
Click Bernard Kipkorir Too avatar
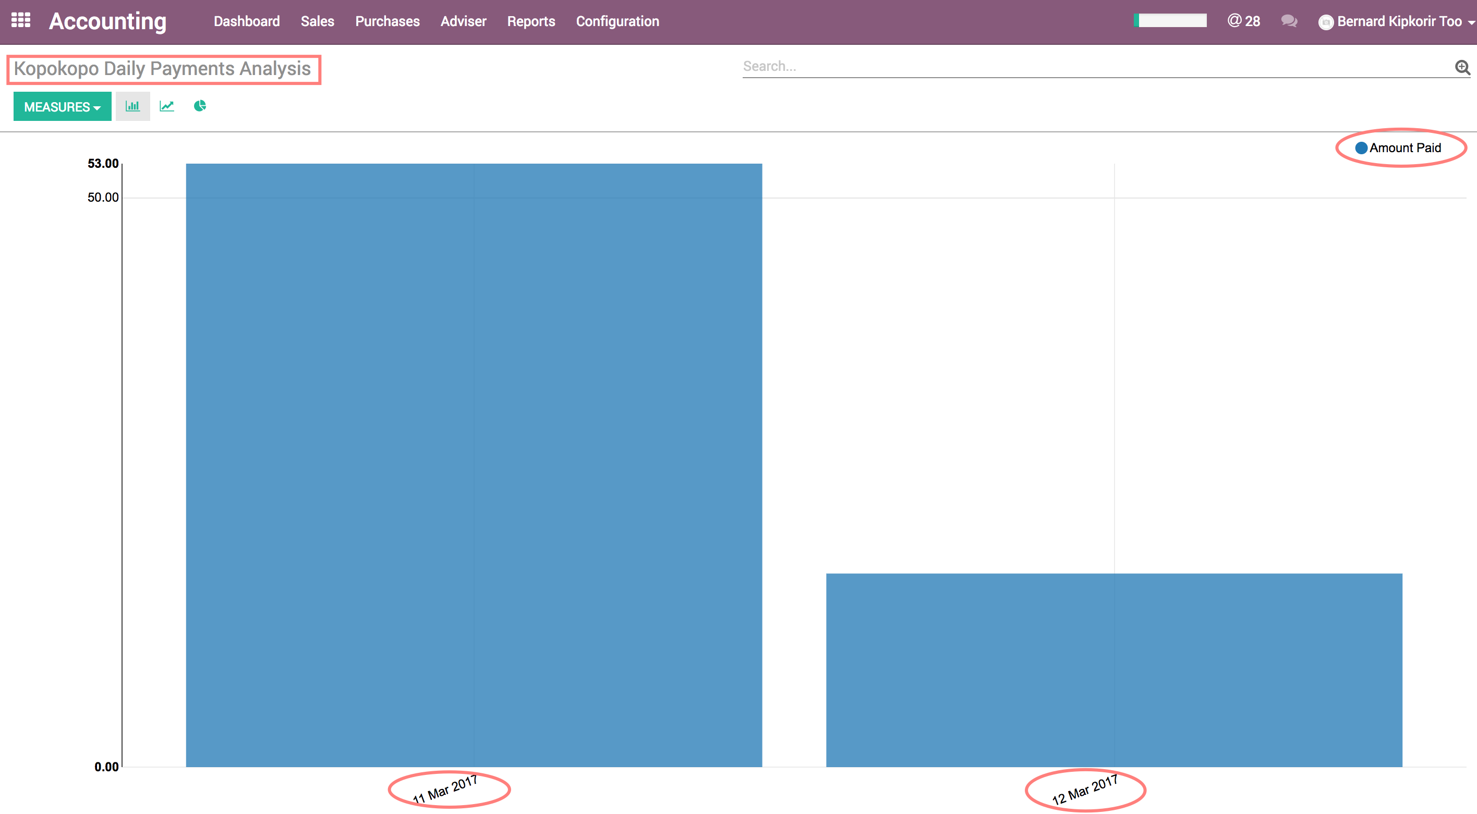click(x=1326, y=22)
